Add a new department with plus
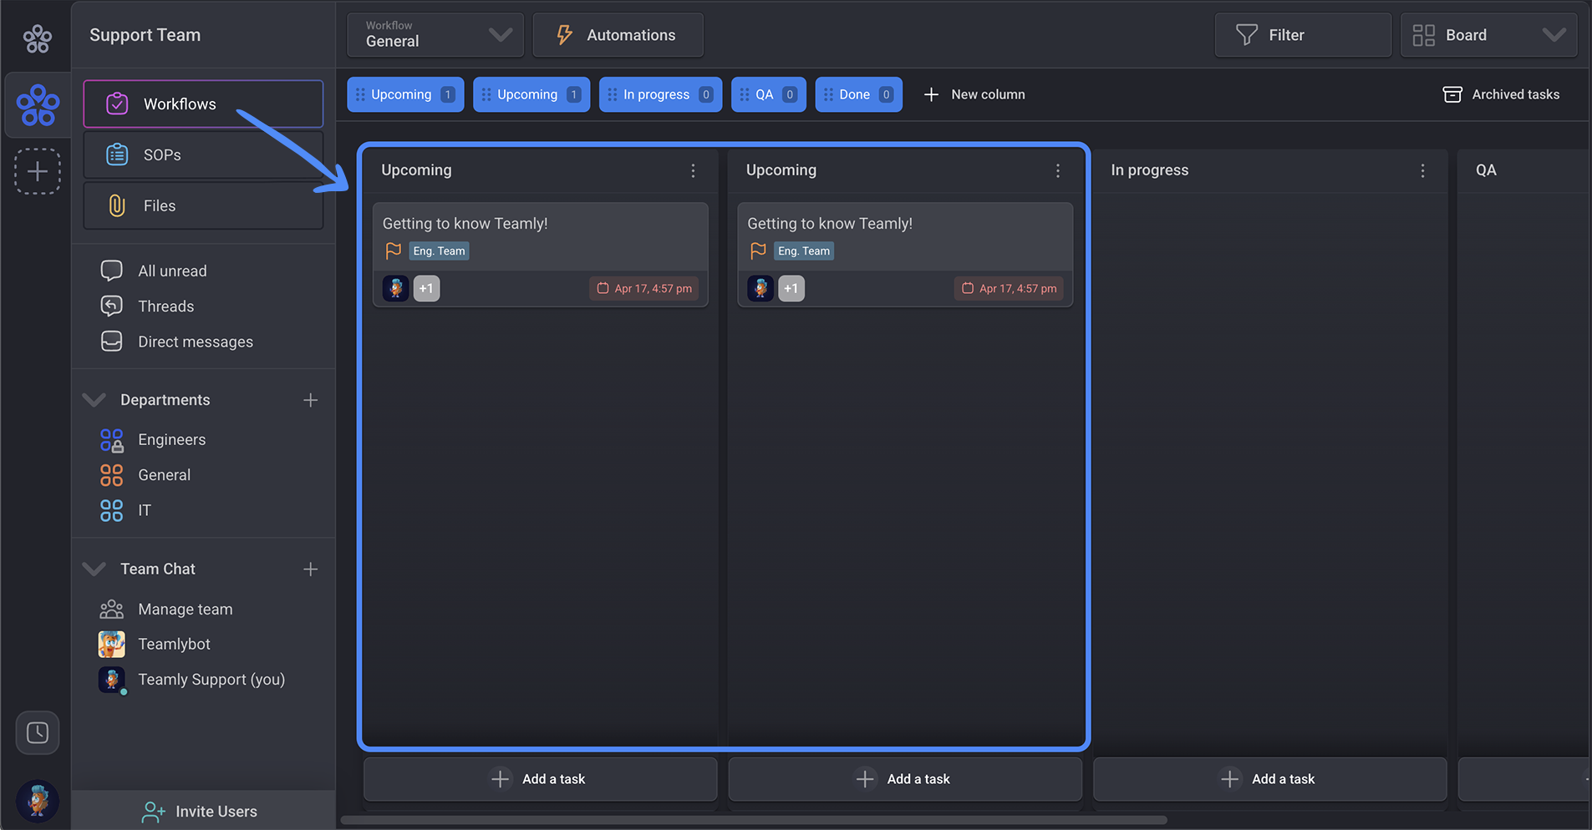The height and width of the screenshot is (830, 1592). 311,400
